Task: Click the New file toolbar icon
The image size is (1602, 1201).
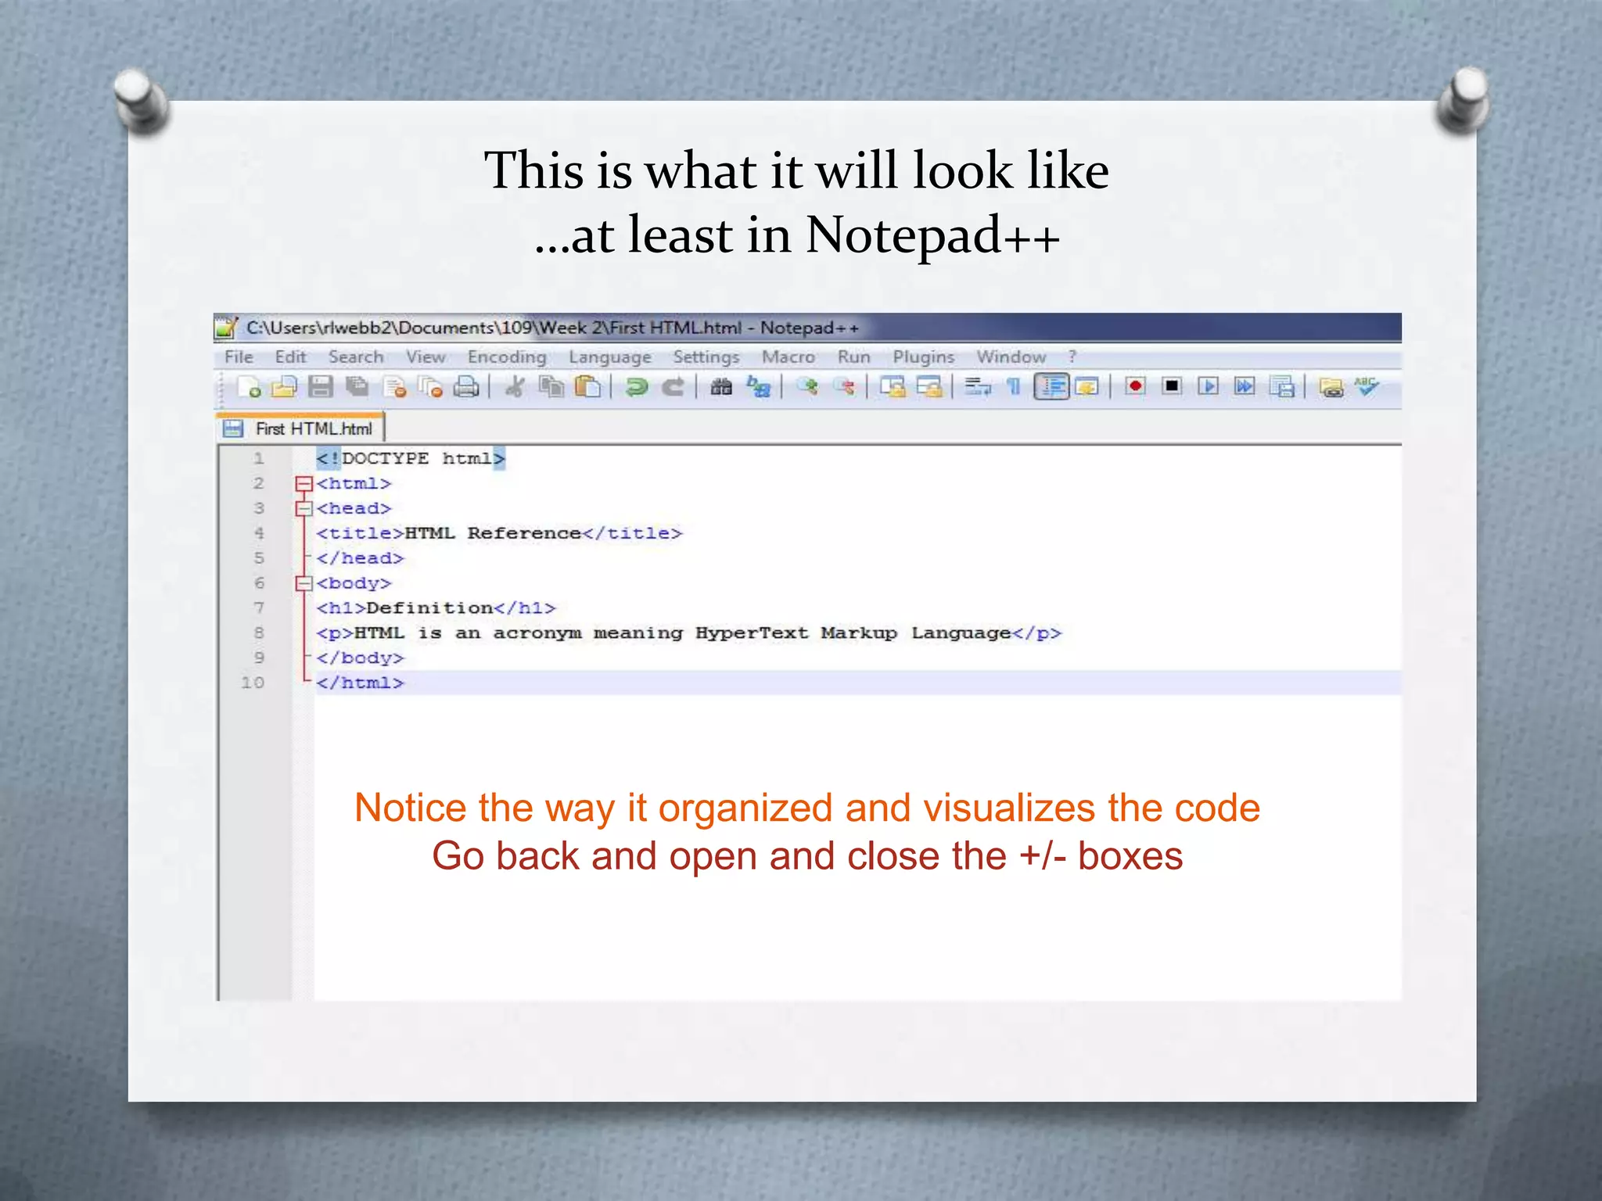Action: pyautogui.click(x=249, y=386)
